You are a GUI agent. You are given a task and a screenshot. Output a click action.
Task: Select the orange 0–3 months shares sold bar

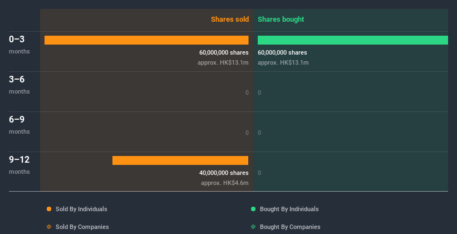(146, 40)
